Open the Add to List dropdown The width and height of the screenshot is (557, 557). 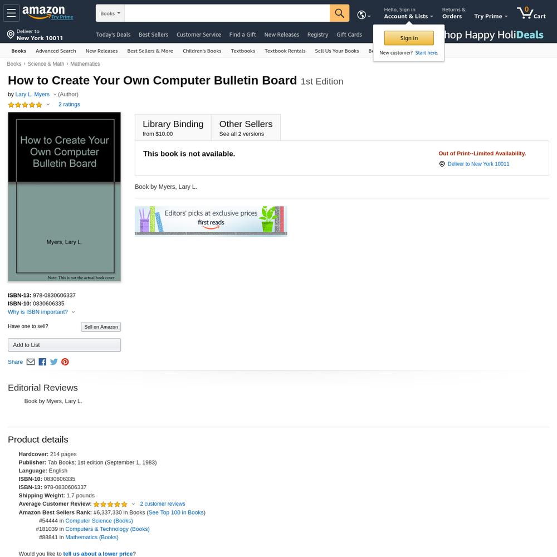64,345
